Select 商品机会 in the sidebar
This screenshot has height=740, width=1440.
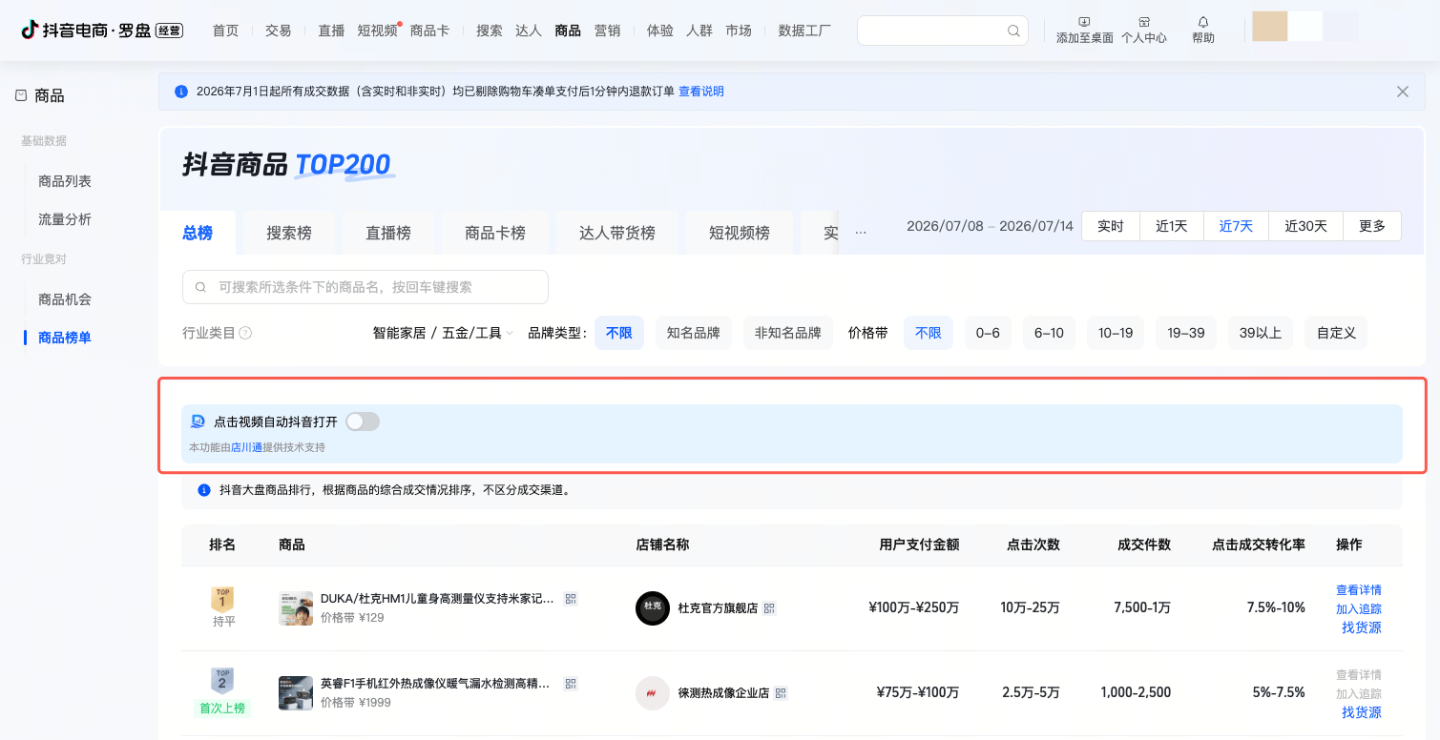[x=65, y=299]
